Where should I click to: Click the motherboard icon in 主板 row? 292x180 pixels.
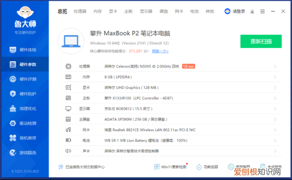click(x=68, y=98)
